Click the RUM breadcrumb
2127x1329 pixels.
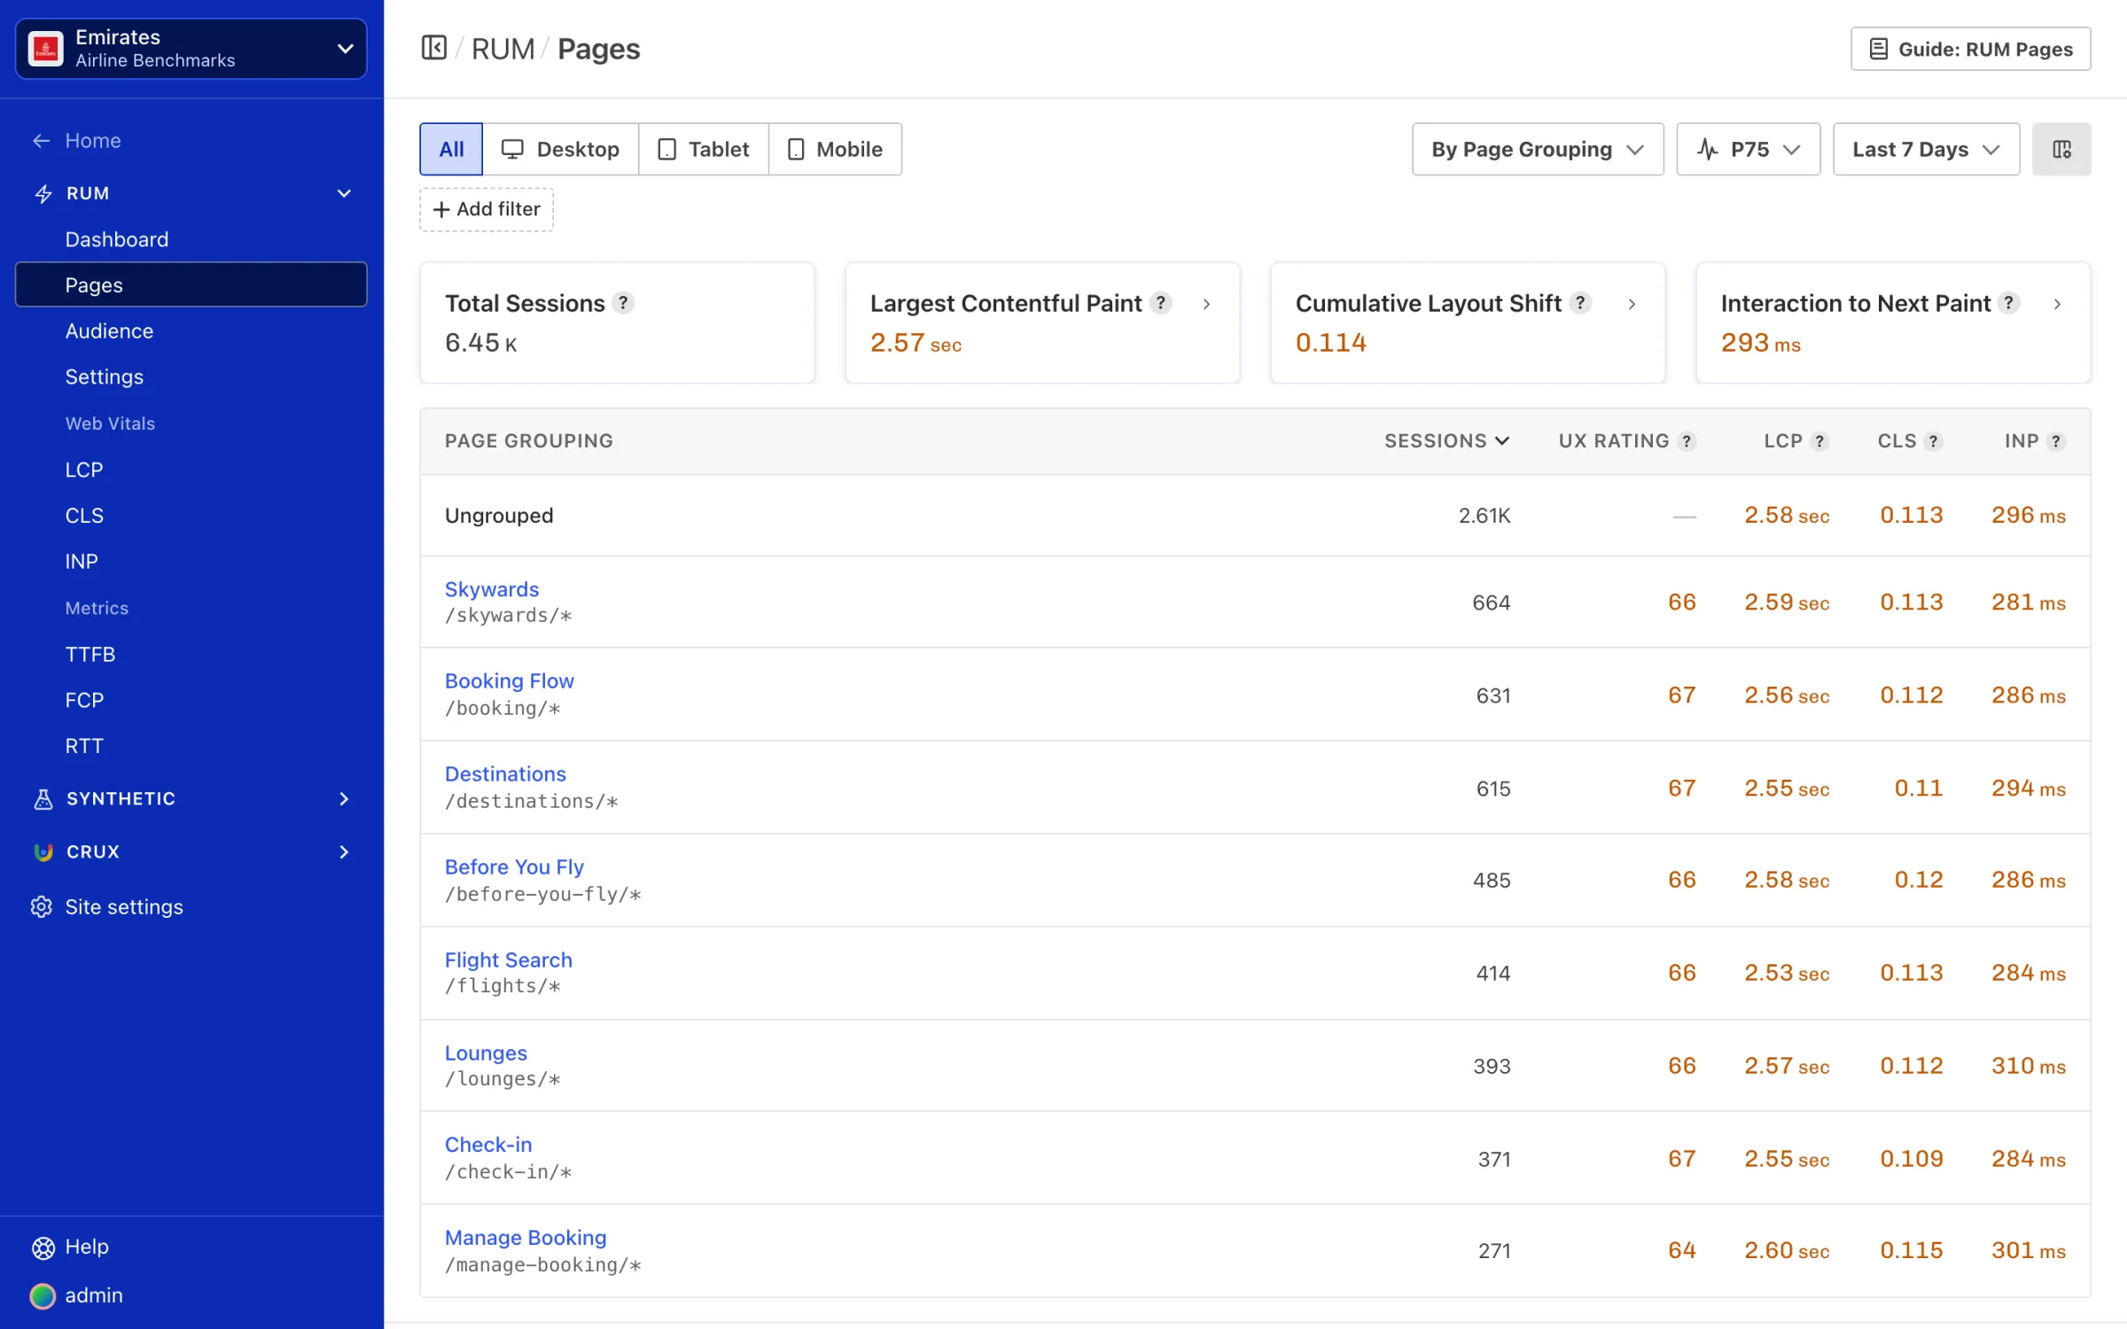coord(503,49)
